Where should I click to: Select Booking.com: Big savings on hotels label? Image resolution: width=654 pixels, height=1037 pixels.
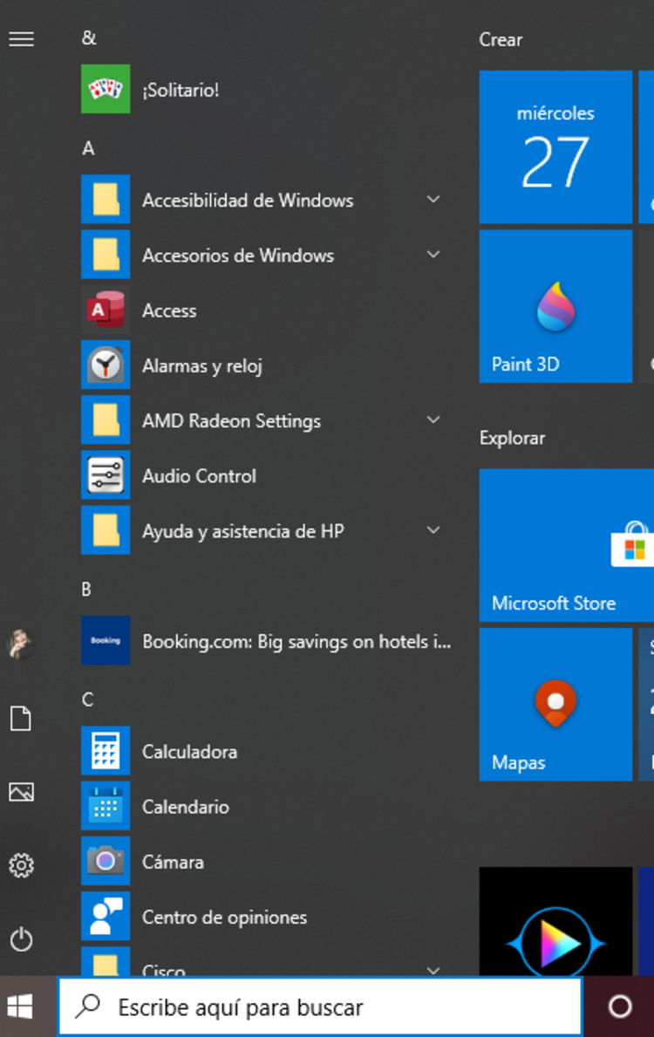pos(296,642)
